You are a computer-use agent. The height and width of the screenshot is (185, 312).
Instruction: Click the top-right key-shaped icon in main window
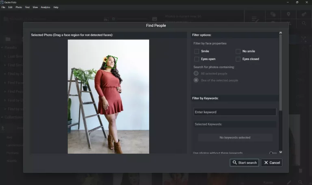[304, 14]
